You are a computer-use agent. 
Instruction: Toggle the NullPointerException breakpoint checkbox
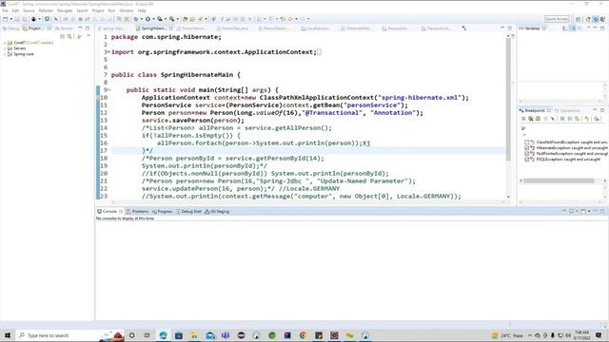[527, 154]
